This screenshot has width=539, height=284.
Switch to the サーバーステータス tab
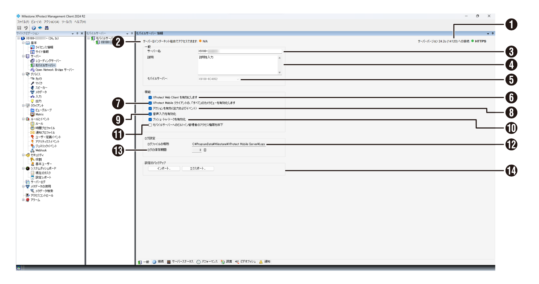pyautogui.click(x=180, y=262)
